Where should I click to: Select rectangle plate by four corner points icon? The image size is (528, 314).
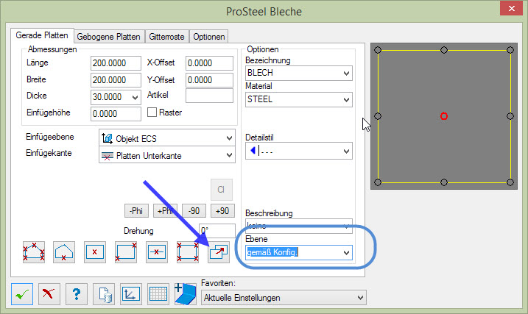(x=188, y=252)
